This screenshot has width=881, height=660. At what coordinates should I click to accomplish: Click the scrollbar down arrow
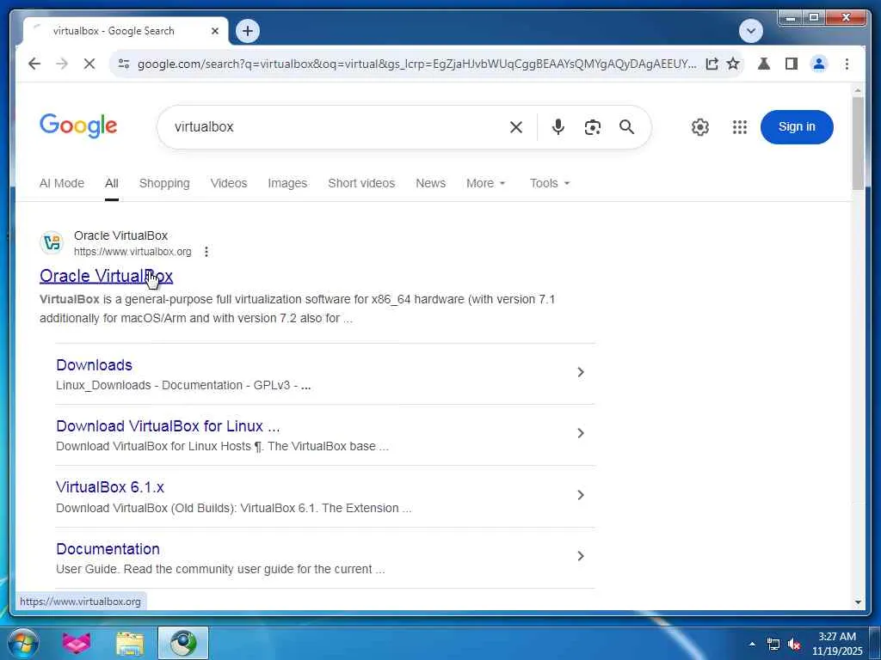tap(858, 602)
